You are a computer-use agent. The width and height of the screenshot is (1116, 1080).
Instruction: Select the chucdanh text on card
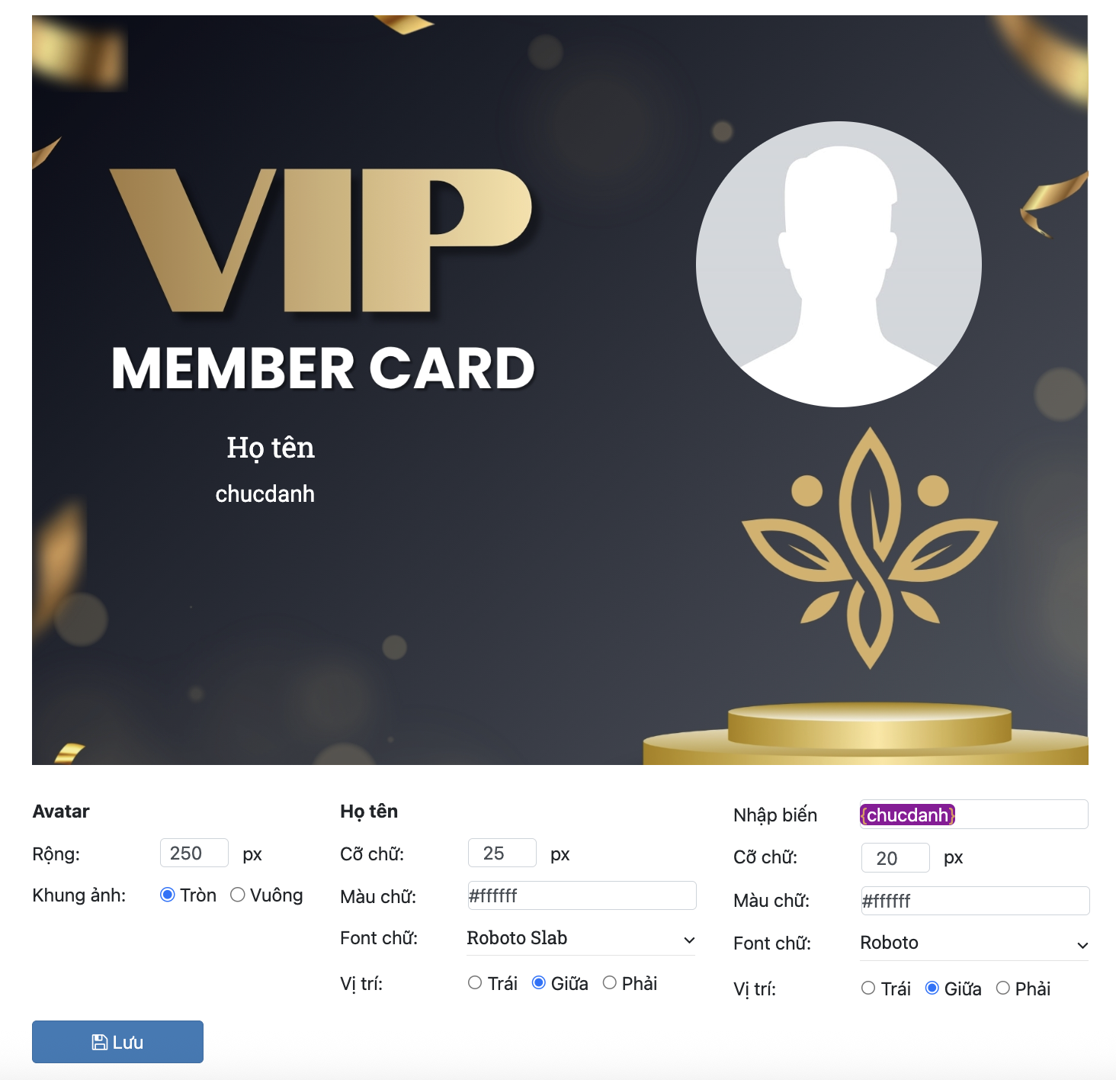coord(265,494)
